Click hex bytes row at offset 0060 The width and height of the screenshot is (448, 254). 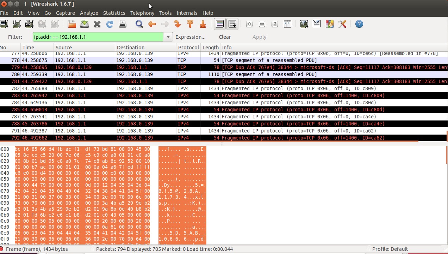click(x=82, y=185)
